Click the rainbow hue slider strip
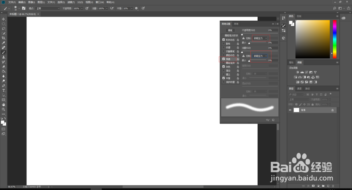Image resolution: width=352 pixels, height=190 pixels. [334, 39]
